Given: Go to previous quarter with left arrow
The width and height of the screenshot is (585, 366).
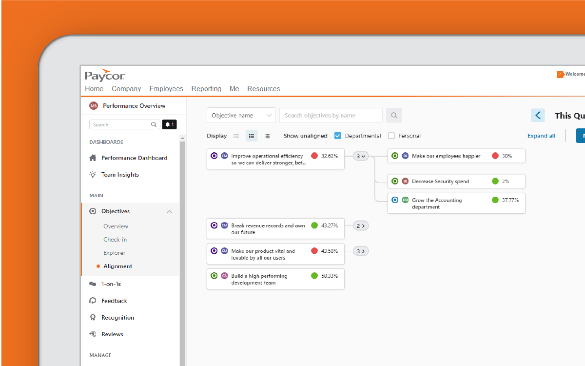Looking at the screenshot, I should coord(538,116).
